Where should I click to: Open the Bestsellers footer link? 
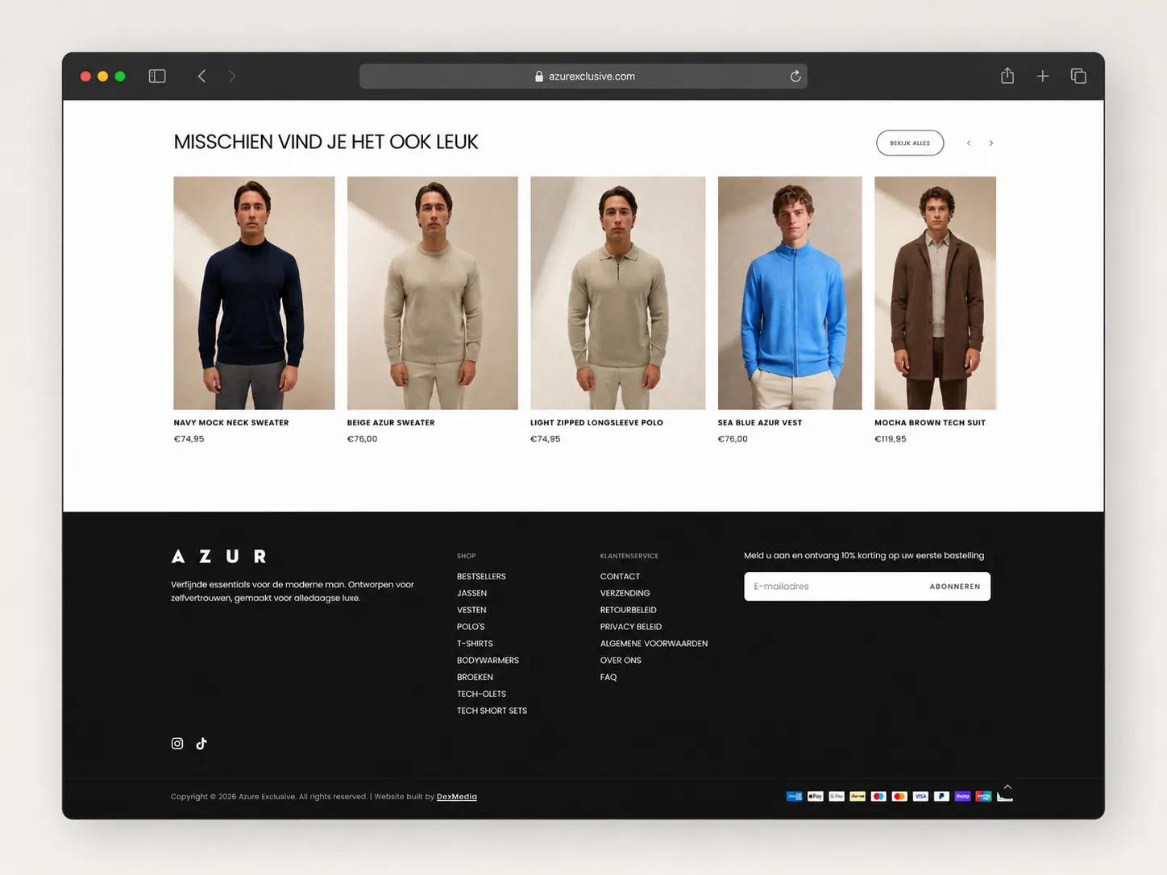point(481,577)
